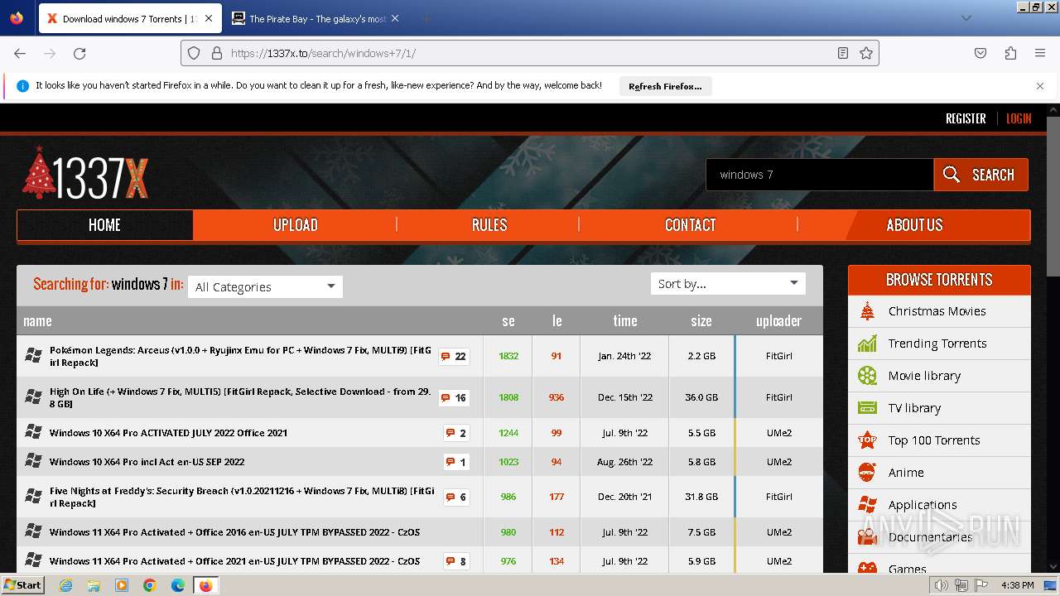Click the Top 100 Torrents star icon
This screenshot has height=596, width=1060.
867,440
